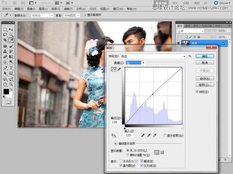Viewport: 233px width, 174px height.
Task: Toggle Quick Mask mode
Action: (8, 102)
